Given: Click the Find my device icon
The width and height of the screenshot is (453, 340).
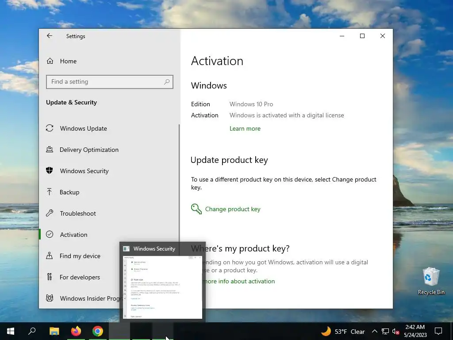Looking at the screenshot, I should coord(50,255).
